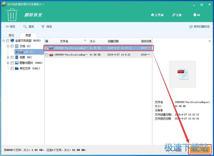Expand the 图像与图片 tree node

tap(8, 63)
